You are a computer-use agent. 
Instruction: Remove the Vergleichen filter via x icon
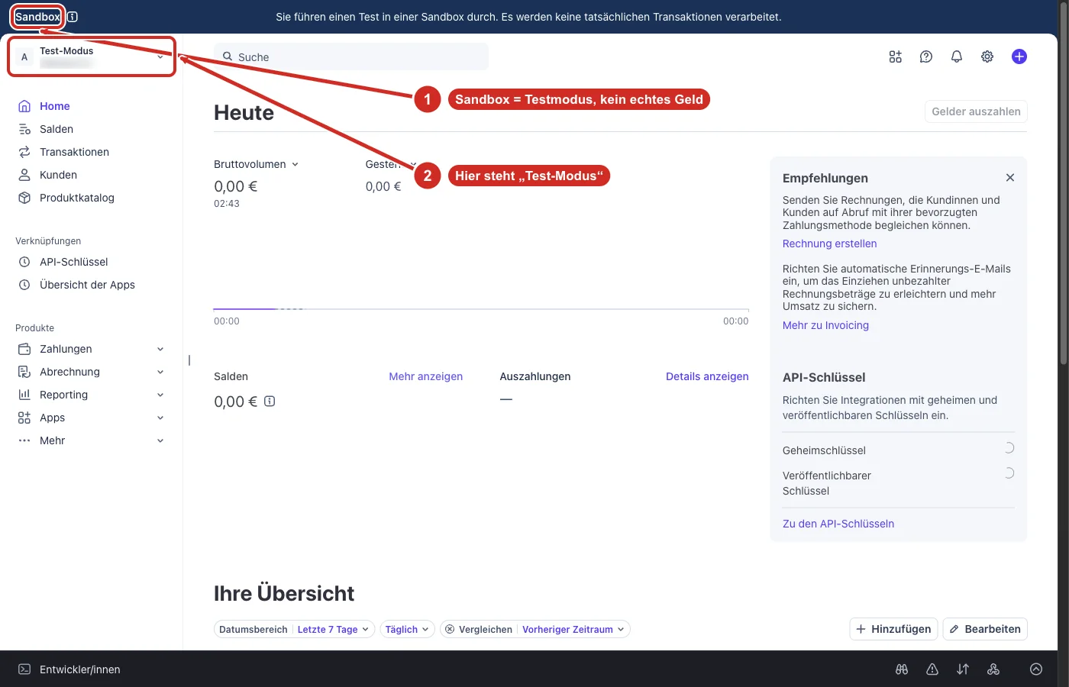click(450, 630)
